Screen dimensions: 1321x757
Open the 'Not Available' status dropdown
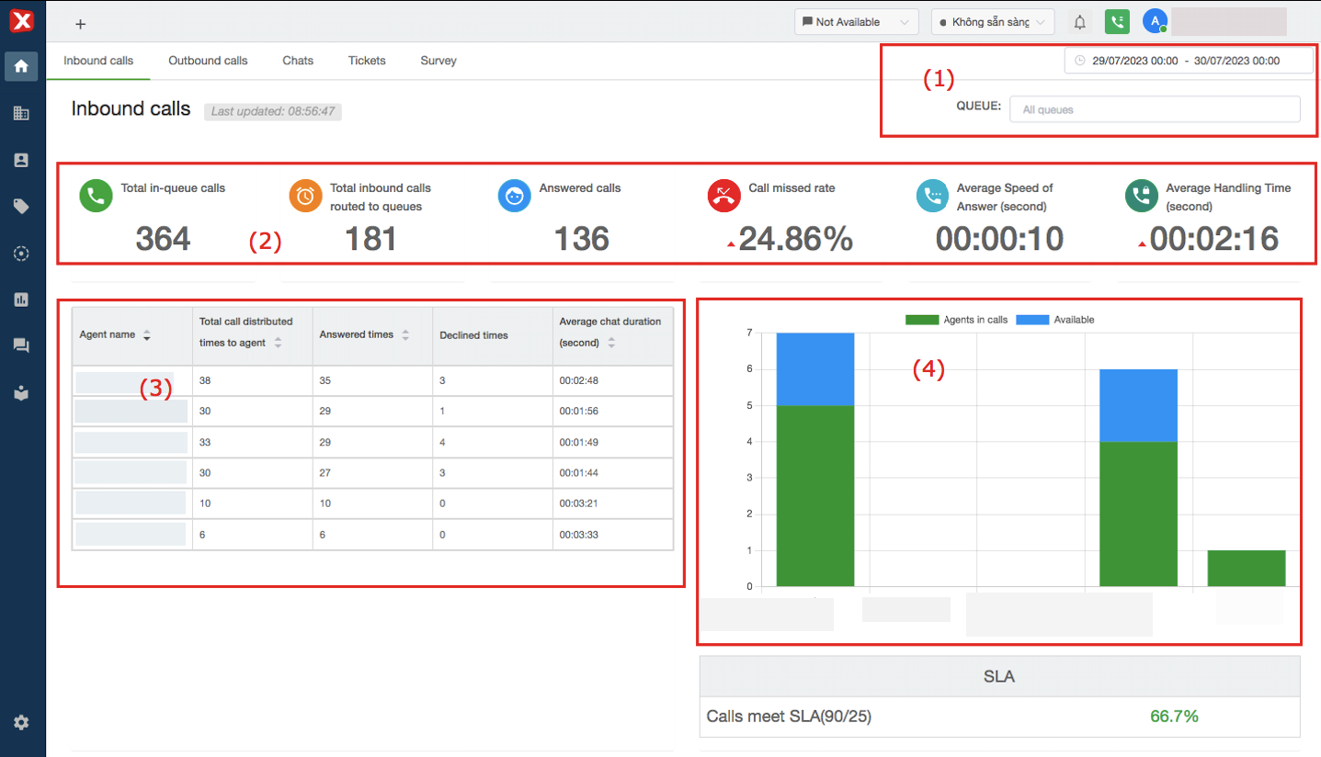click(x=856, y=22)
